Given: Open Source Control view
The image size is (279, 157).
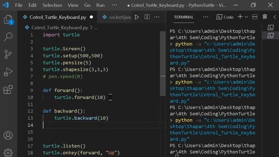Looking at the screenshot, I should point(8,54).
